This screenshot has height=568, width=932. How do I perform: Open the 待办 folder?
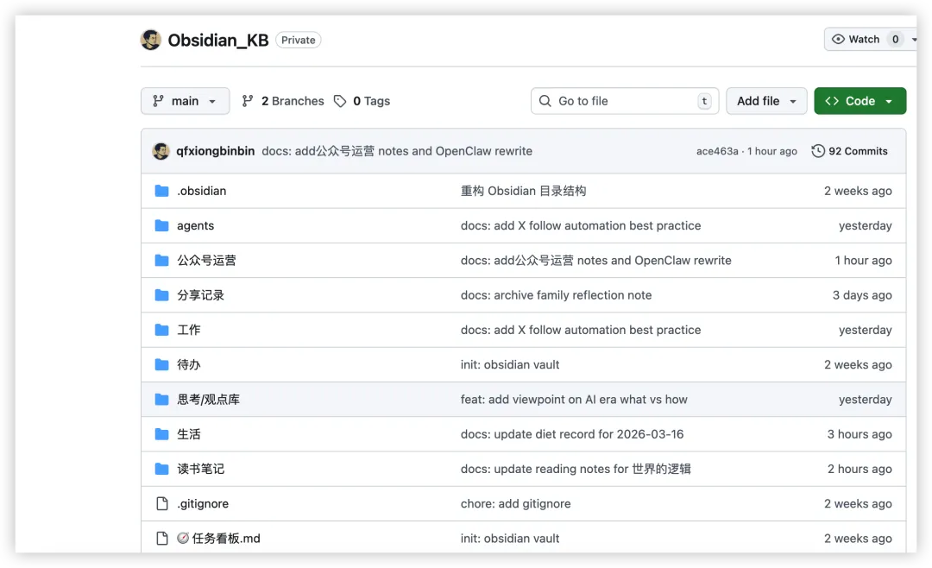[188, 364]
